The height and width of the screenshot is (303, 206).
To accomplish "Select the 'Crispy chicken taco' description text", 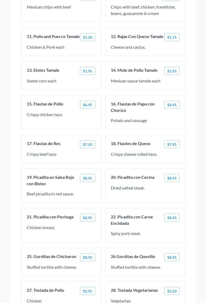I will pos(44,115).
